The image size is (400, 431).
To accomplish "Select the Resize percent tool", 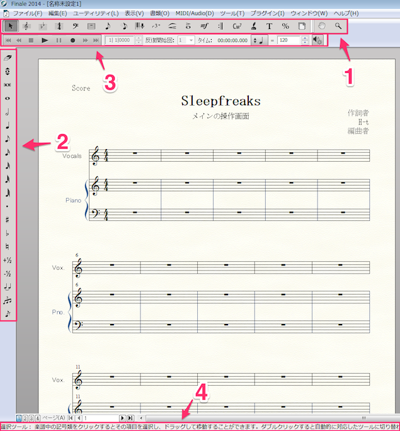I will click(x=285, y=26).
